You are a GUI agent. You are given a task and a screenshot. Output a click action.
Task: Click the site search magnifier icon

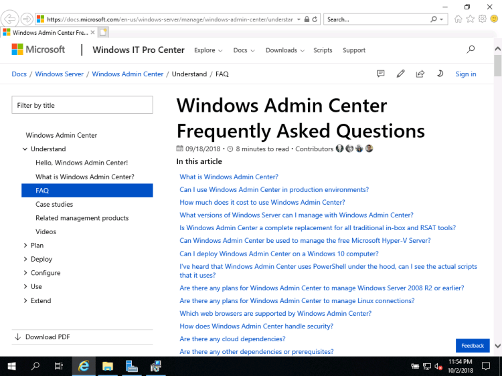pos(471,50)
